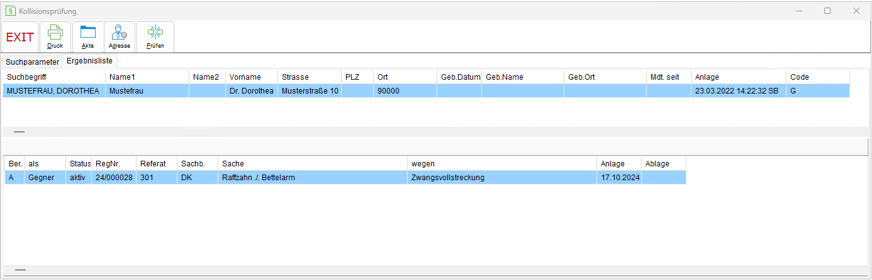Select file number 24/000028
The width and height of the screenshot is (872, 280).
click(114, 178)
